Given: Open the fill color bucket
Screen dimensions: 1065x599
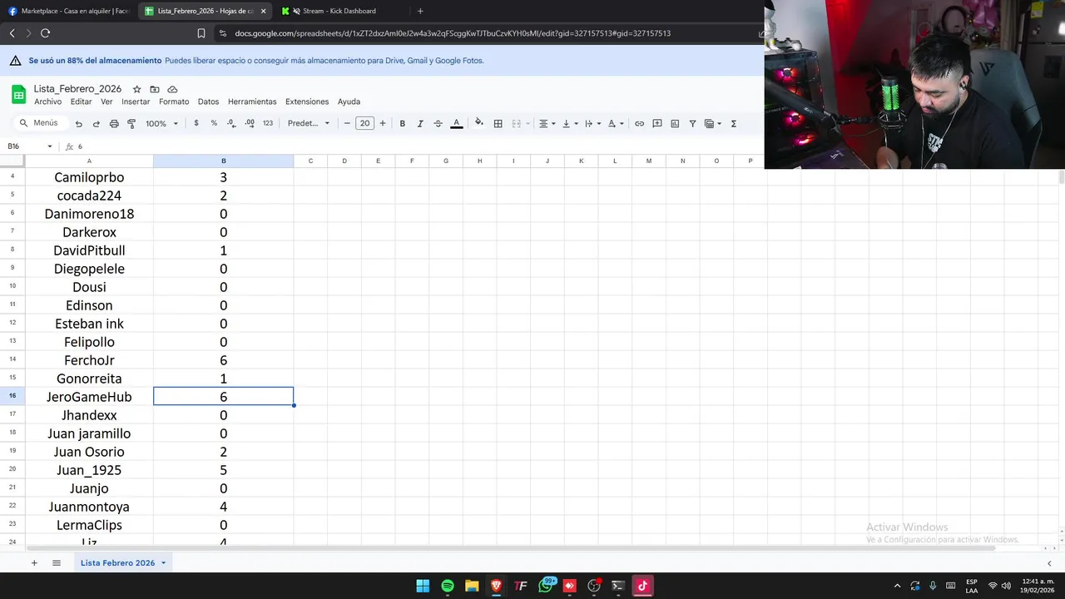Looking at the screenshot, I should (x=478, y=123).
